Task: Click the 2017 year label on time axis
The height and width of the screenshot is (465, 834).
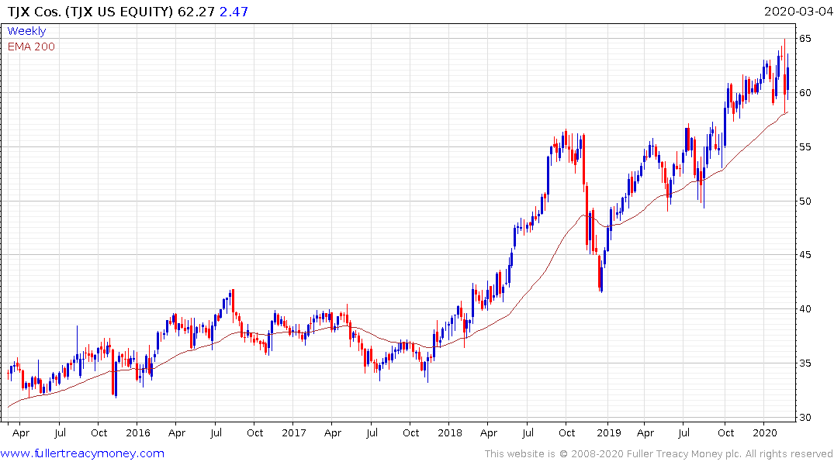Action: tap(293, 433)
